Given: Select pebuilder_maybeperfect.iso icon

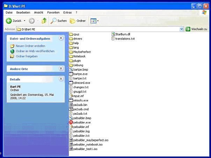Looking at the screenshot, I should [x=71, y=140].
